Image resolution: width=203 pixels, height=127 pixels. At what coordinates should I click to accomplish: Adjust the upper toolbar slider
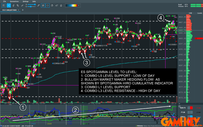32,4
